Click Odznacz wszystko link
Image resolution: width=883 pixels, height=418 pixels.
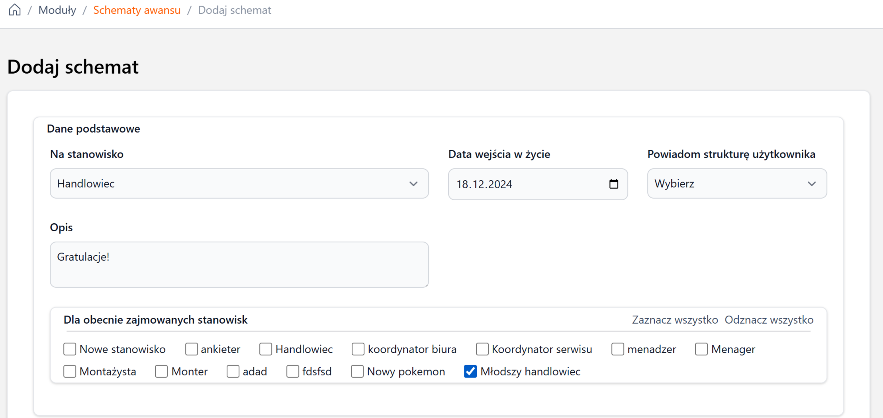pyautogui.click(x=769, y=320)
